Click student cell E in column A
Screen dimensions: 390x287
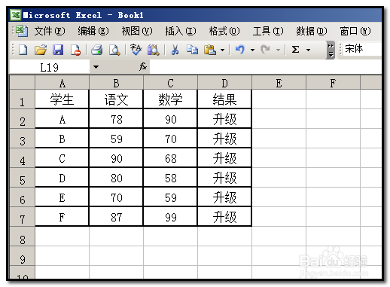pyautogui.click(x=62, y=197)
